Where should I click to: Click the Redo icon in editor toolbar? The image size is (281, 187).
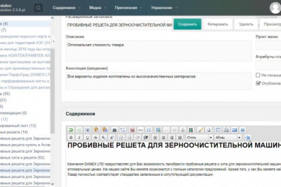[79, 130]
